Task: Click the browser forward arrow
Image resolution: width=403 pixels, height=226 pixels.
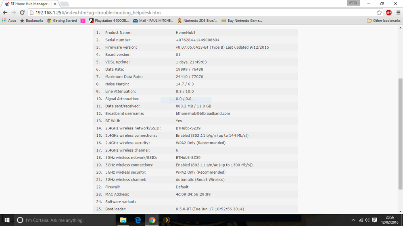Action: (14, 12)
